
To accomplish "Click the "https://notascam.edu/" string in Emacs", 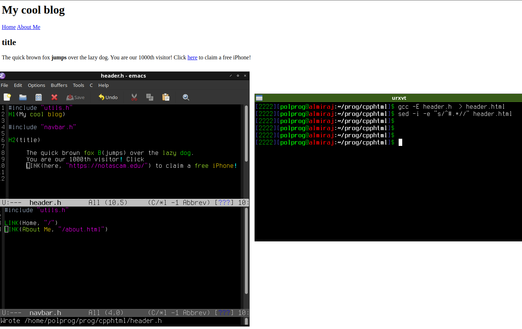I will pos(107,166).
